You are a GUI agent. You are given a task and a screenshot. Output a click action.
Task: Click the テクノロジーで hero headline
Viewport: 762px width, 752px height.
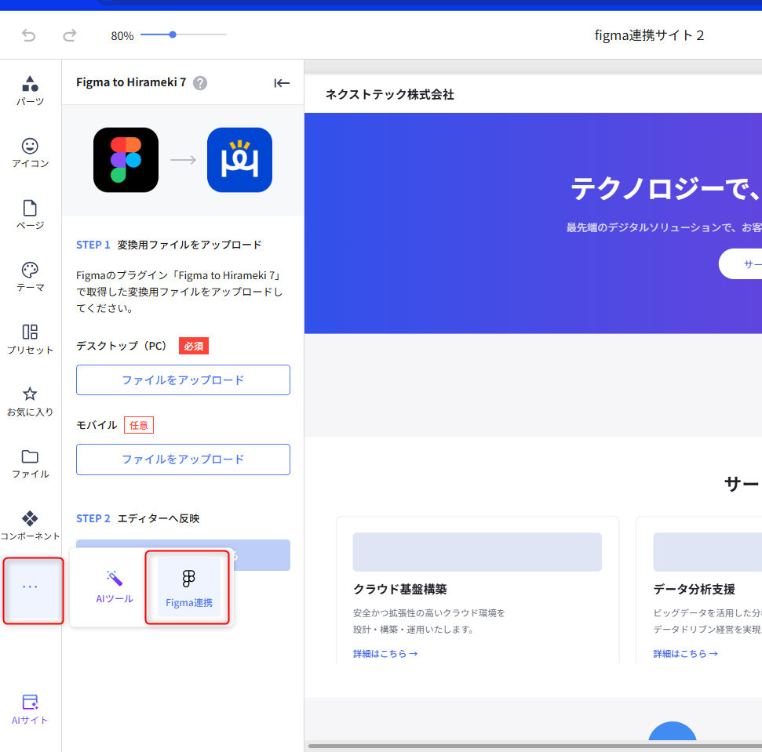pos(666,188)
